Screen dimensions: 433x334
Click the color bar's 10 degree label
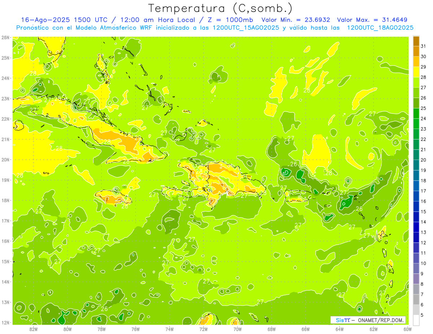pyautogui.click(x=424, y=263)
